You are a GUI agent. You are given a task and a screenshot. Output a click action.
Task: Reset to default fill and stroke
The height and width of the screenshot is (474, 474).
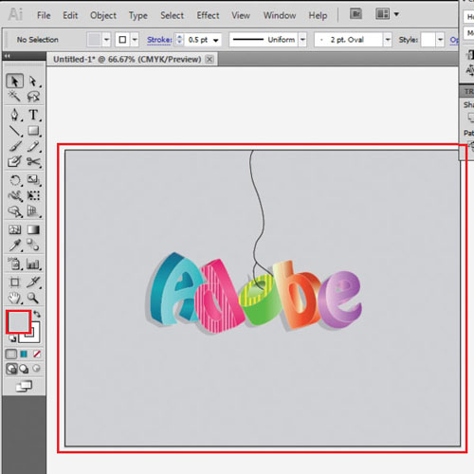12,338
